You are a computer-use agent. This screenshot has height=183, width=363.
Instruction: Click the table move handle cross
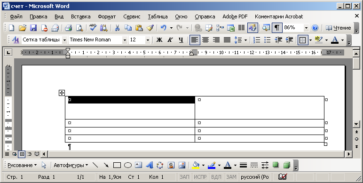click(x=62, y=93)
